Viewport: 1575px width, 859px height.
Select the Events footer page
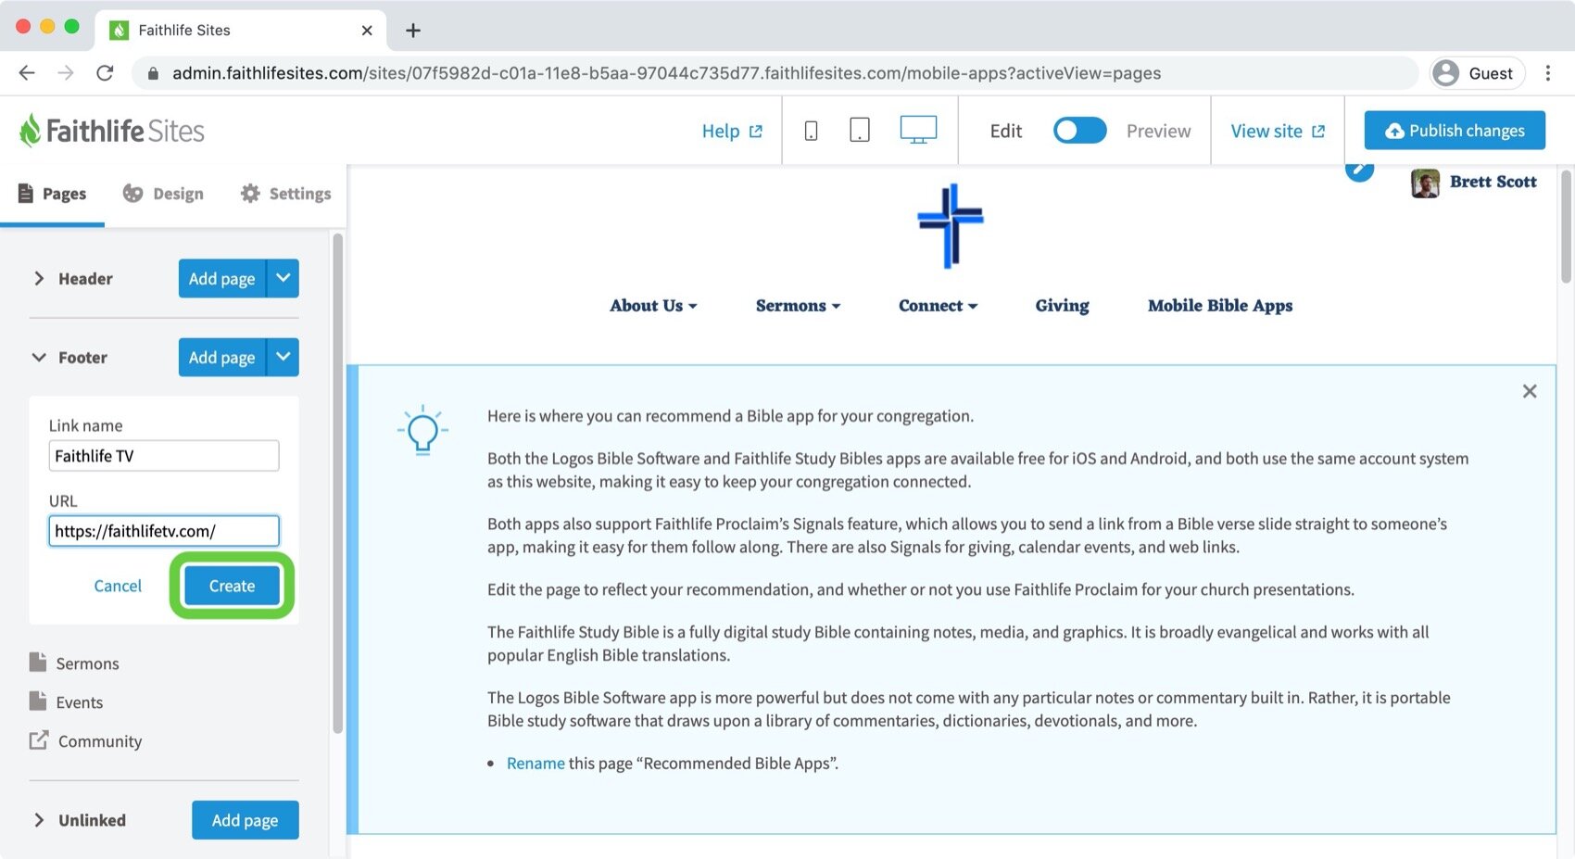pyautogui.click(x=80, y=702)
